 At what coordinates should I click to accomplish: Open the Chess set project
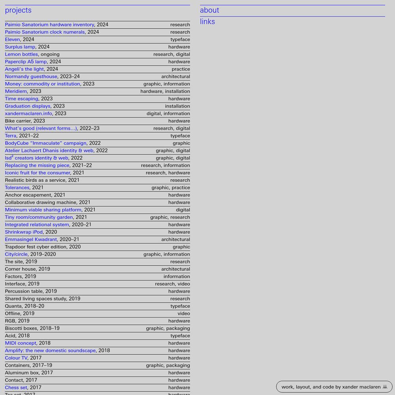point(16,388)
